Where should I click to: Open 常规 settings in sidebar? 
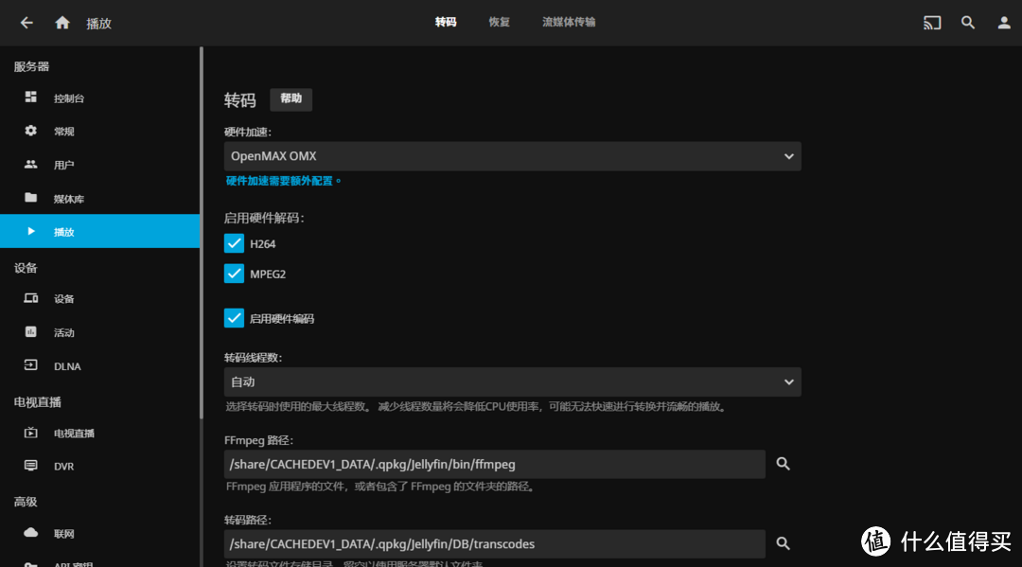pyautogui.click(x=99, y=131)
